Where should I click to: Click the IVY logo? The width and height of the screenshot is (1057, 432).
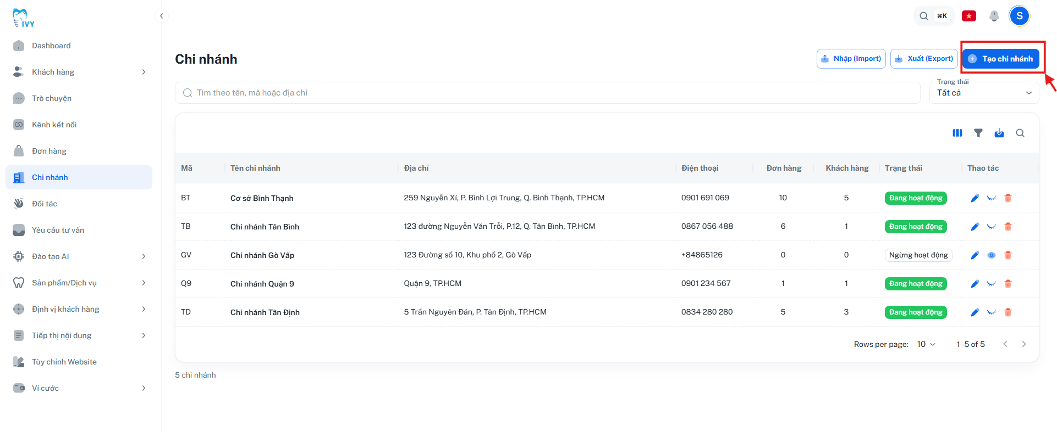[x=23, y=18]
